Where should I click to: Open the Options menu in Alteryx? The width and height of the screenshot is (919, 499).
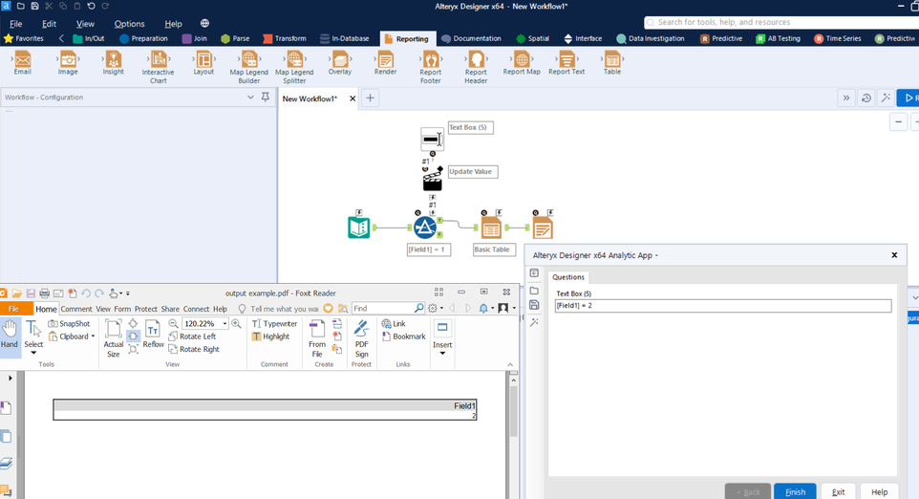click(129, 24)
